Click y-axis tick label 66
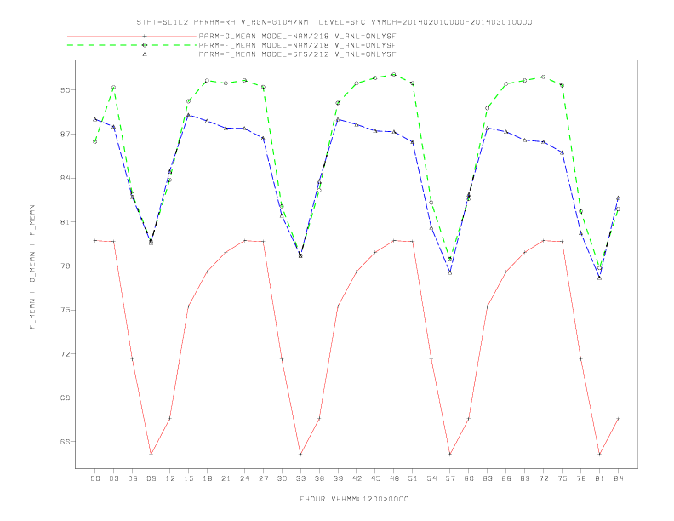The width and height of the screenshot is (674, 521). [65, 442]
